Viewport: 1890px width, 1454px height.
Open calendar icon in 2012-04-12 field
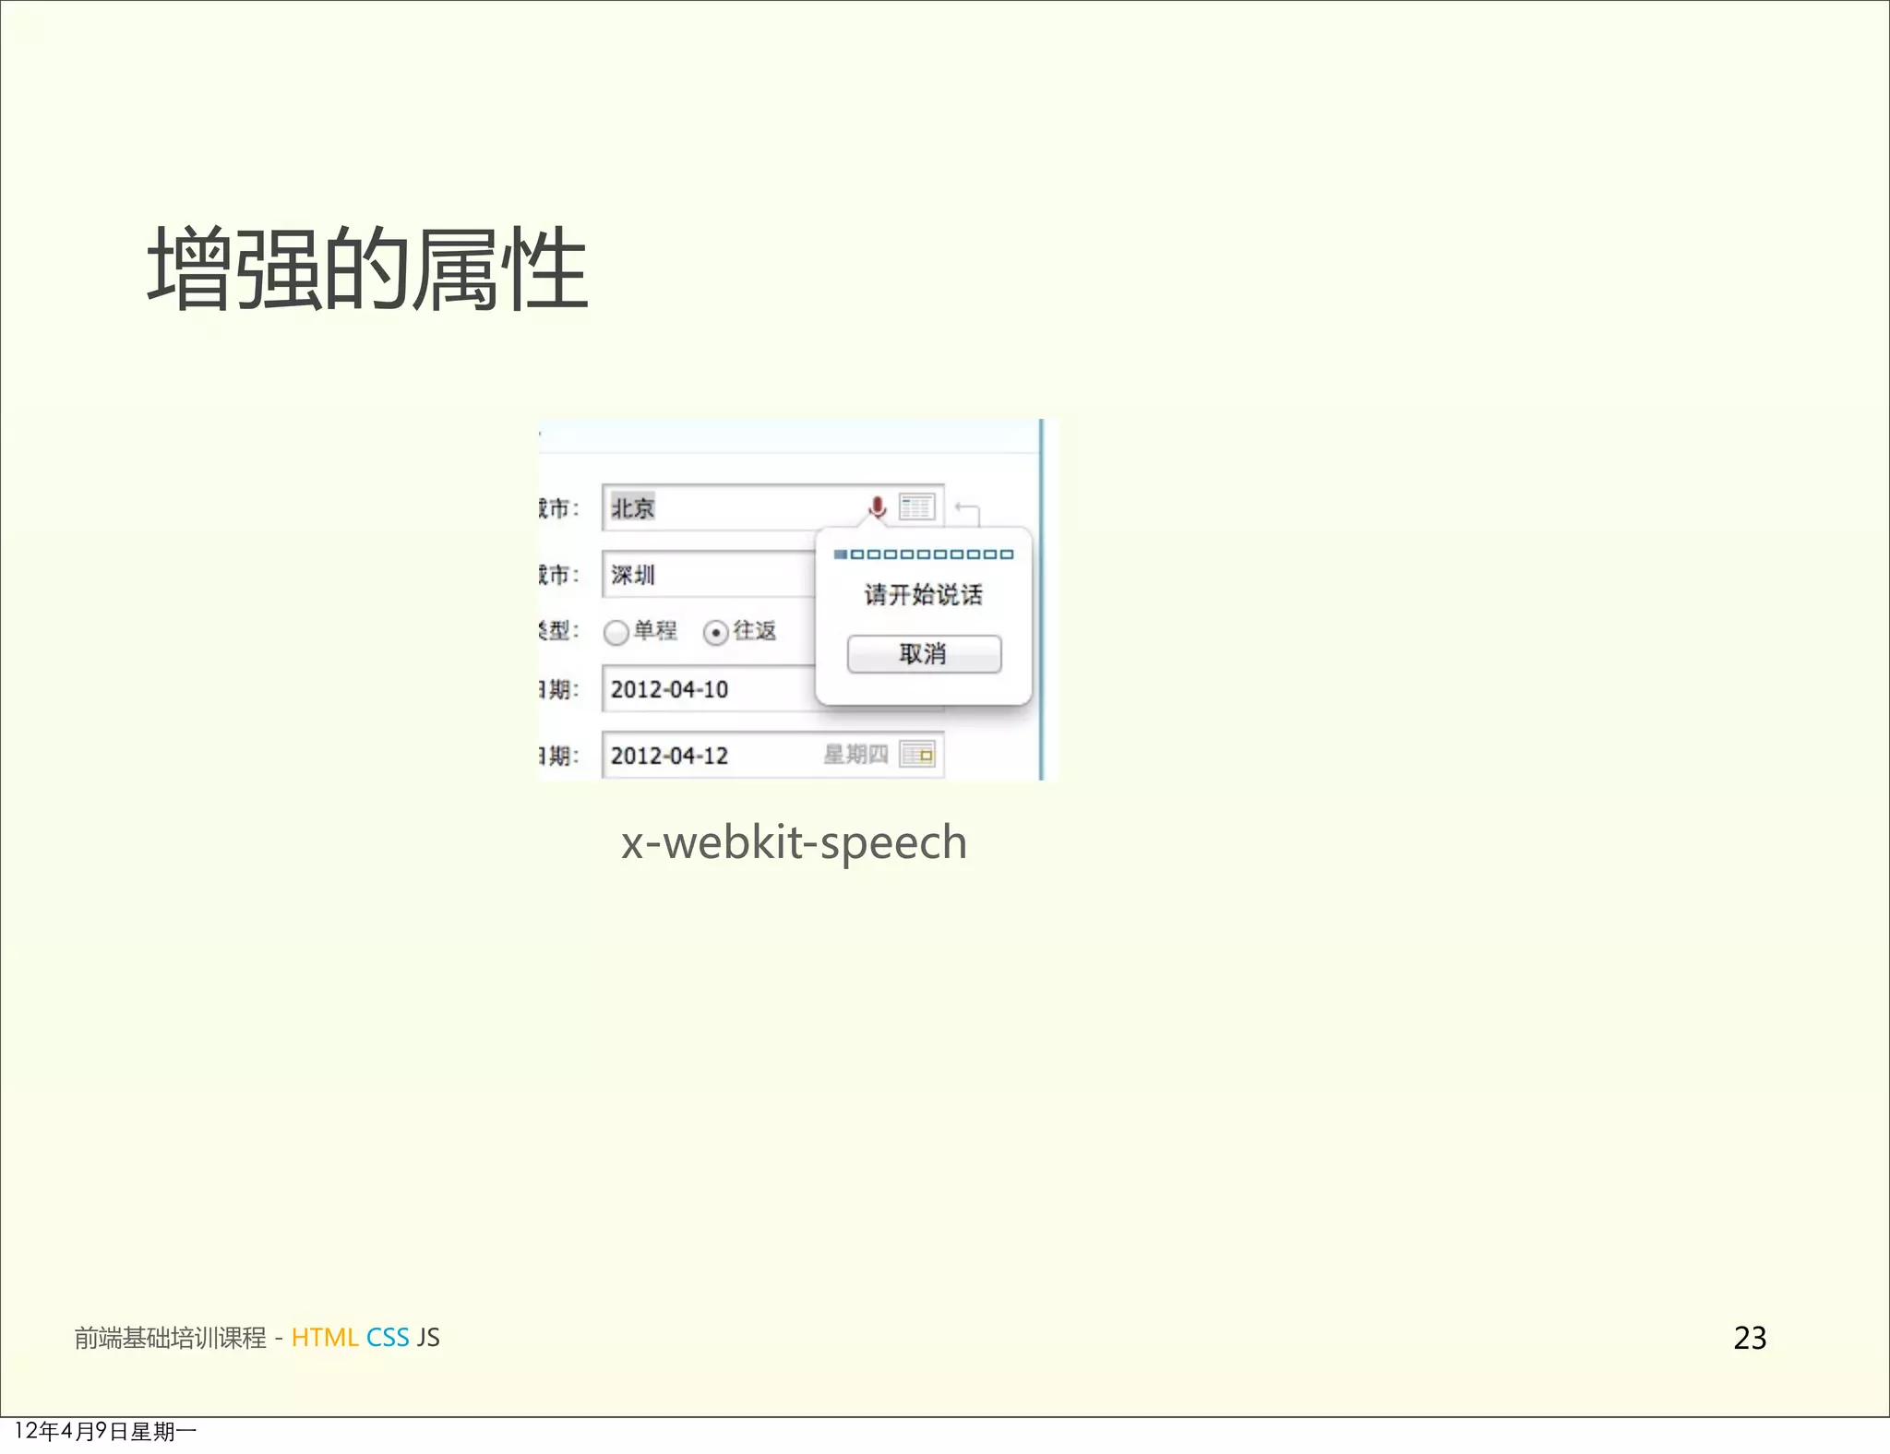(x=917, y=755)
